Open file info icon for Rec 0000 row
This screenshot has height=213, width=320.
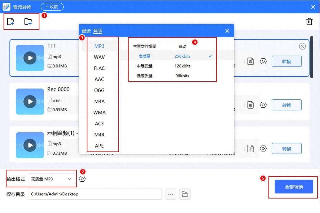coord(250,105)
